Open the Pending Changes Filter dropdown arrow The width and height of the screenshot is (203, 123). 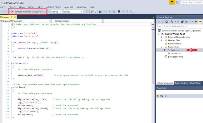[x=175, y=22]
